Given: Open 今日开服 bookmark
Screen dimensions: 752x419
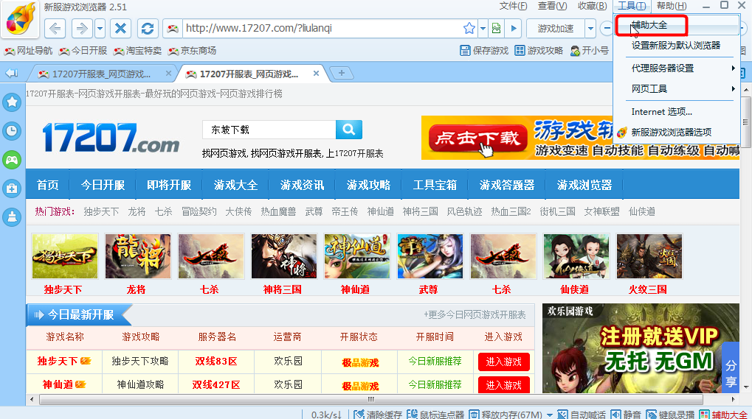Looking at the screenshot, I should point(83,51).
